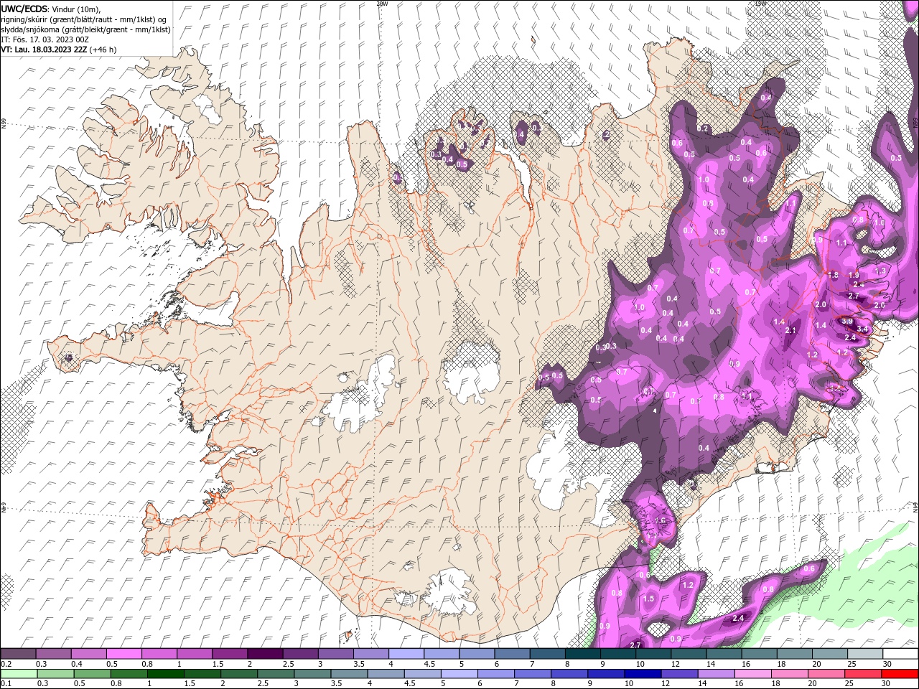919x689 pixels.
Task: Click the '20W' longitude label at top
Action: tap(382, 4)
